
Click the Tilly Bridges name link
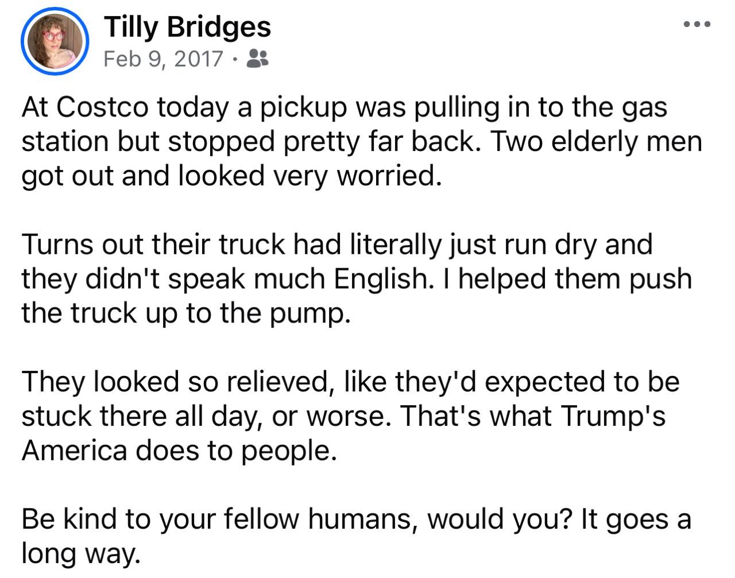click(187, 25)
